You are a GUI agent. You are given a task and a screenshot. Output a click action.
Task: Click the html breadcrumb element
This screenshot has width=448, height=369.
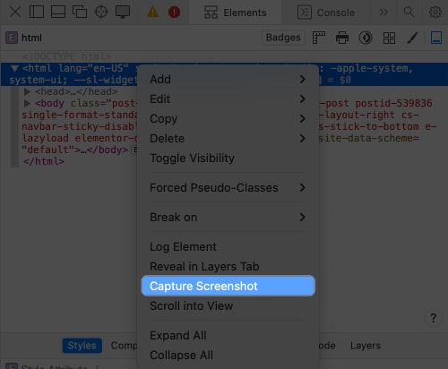point(24,38)
